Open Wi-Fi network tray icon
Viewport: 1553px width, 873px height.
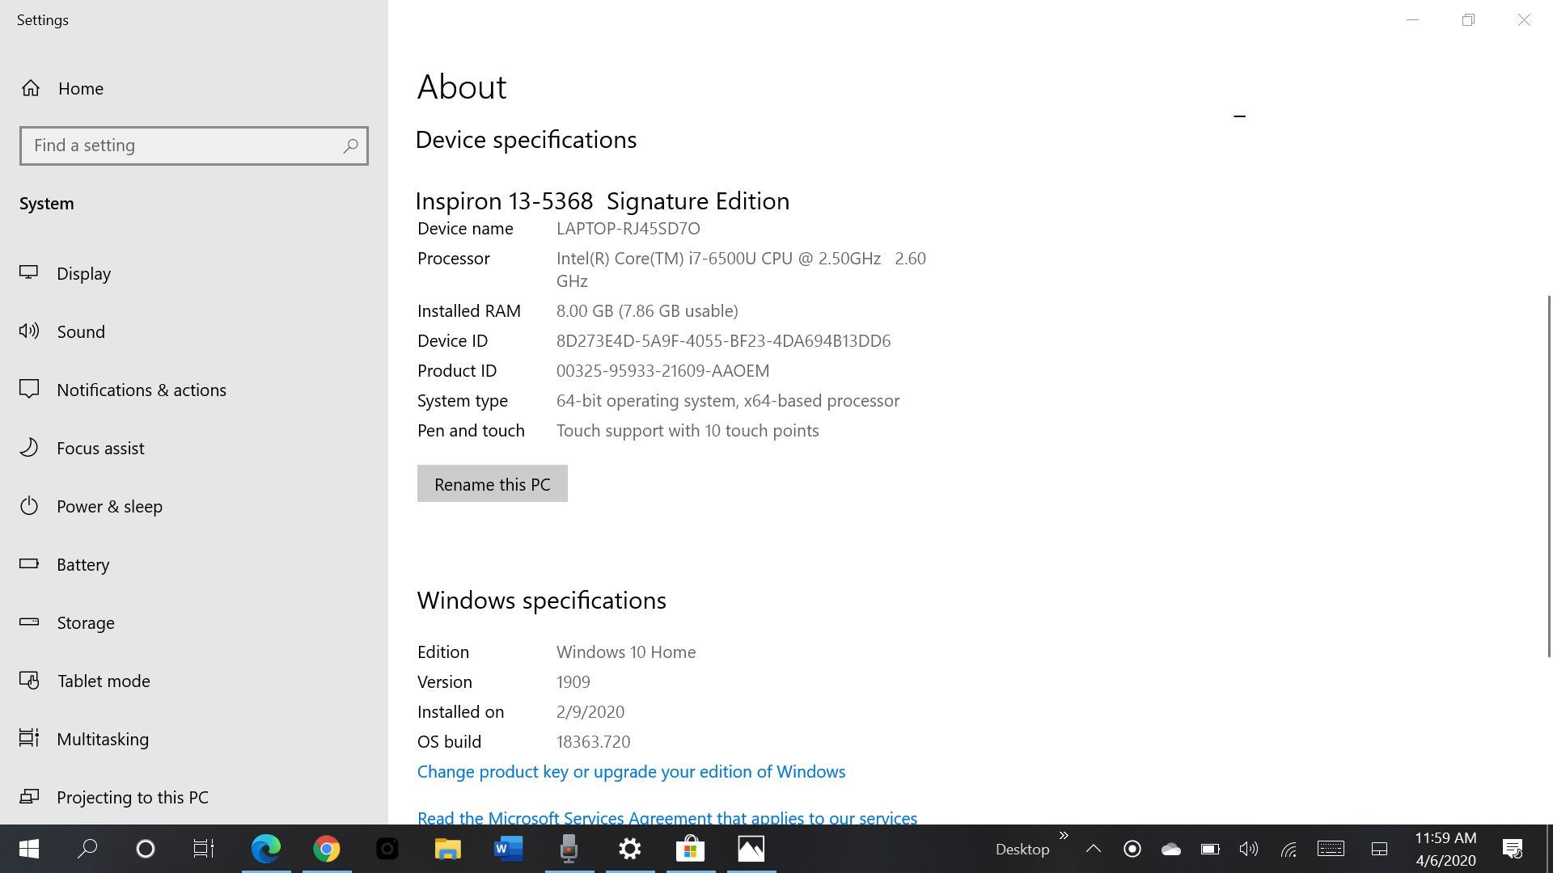[x=1289, y=849]
